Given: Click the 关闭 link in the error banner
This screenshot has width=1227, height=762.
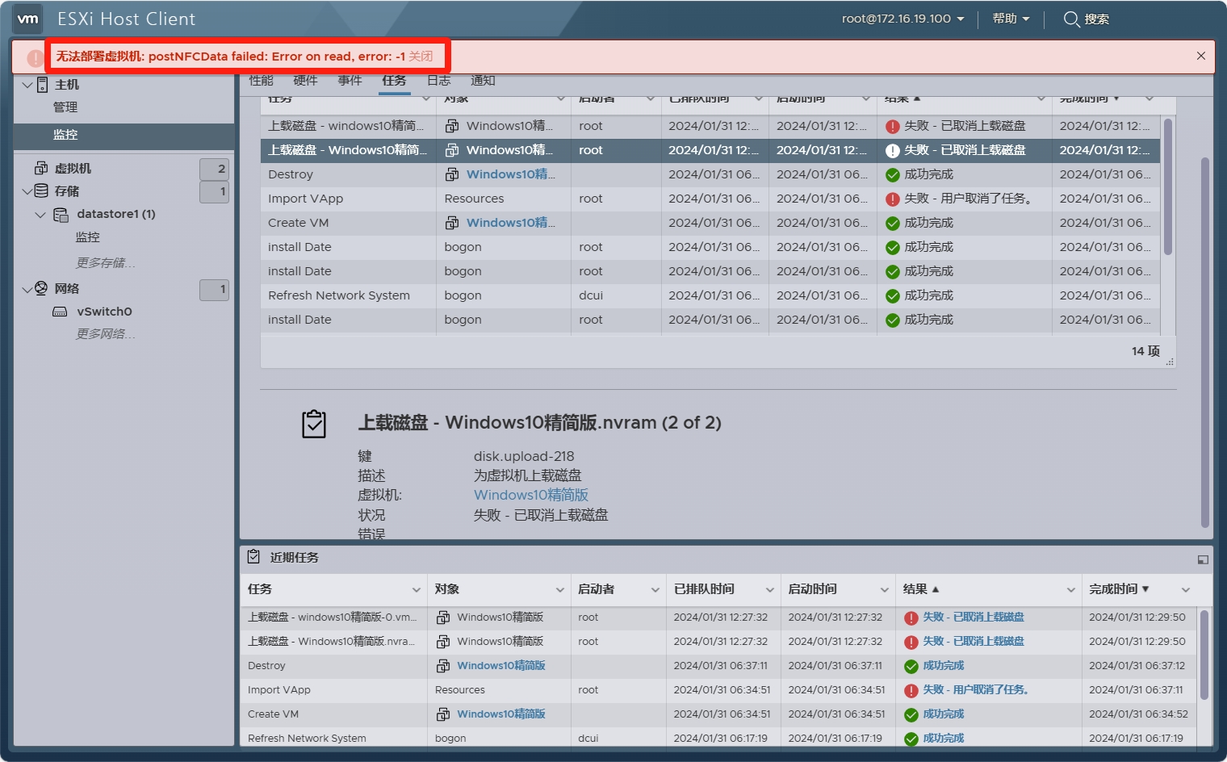Looking at the screenshot, I should click(x=421, y=56).
